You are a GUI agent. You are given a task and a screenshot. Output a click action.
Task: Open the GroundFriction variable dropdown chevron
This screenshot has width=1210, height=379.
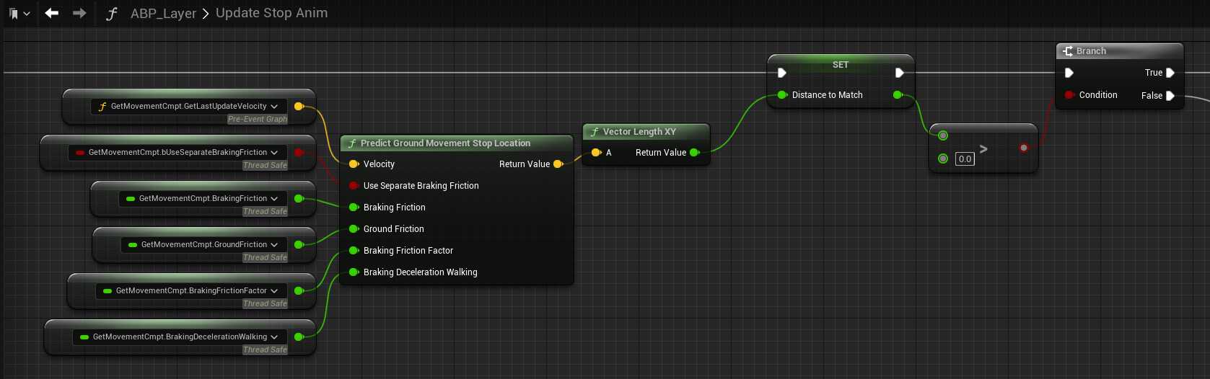(274, 245)
